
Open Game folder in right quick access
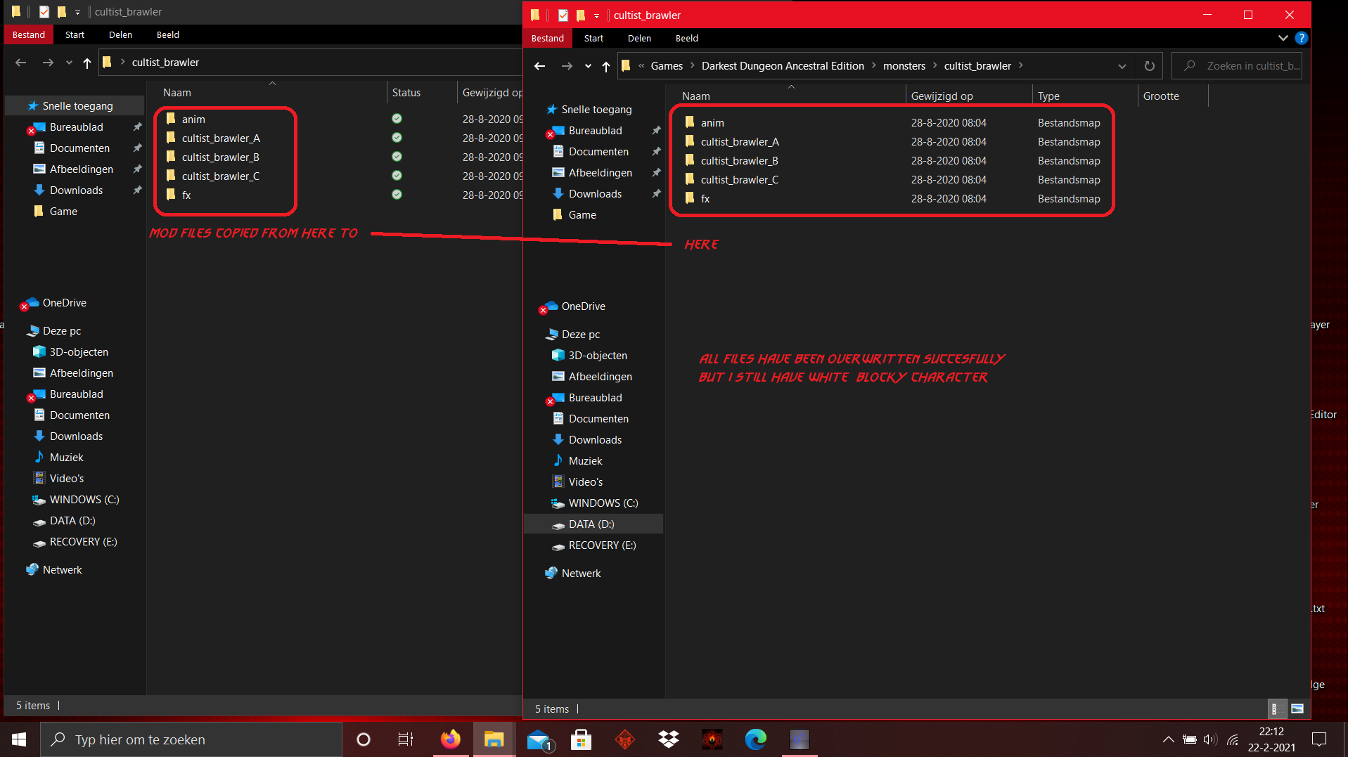tap(582, 215)
